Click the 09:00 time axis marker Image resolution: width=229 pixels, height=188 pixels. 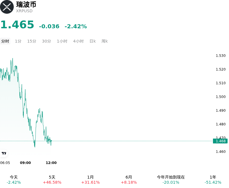click(25, 163)
